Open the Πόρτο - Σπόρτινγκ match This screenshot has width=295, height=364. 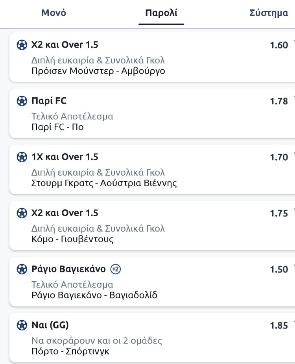pos(70,351)
